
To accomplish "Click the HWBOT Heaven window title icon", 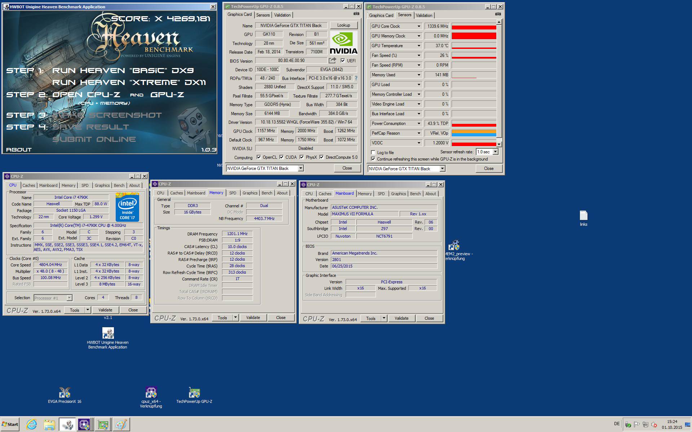I will pos(6,6).
